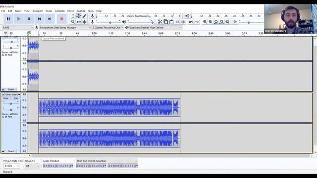Screen dimensions: 317x178
Task: Stop playback with the Stop button
Action: pos(29,19)
